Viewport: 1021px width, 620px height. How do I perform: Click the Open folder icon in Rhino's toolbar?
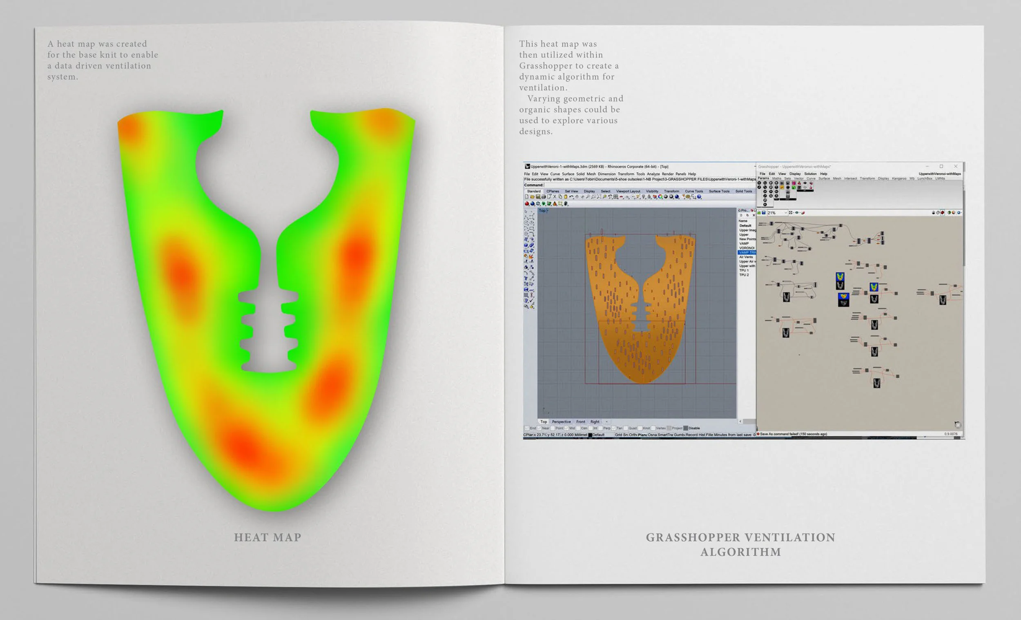pos(533,197)
